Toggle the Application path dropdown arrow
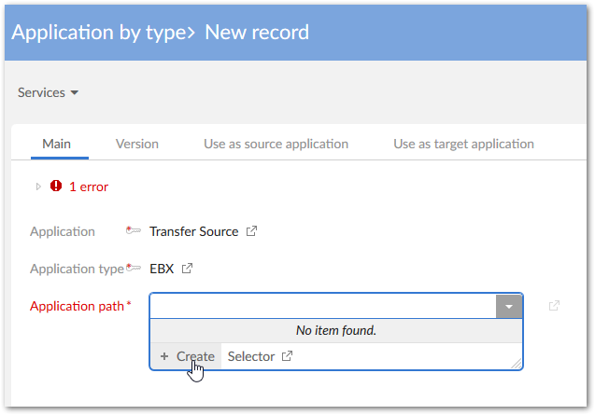Viewport: 595px width, 415px height. pos(509,306)
